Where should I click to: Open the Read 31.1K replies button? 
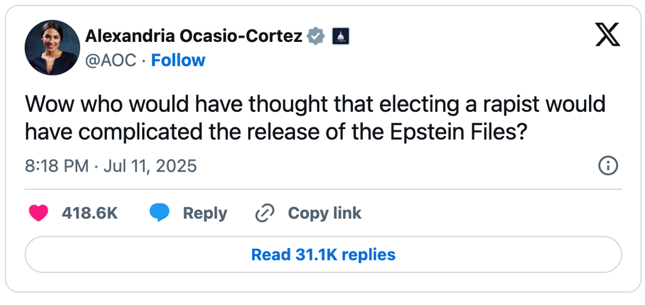[x=323, y=255]
